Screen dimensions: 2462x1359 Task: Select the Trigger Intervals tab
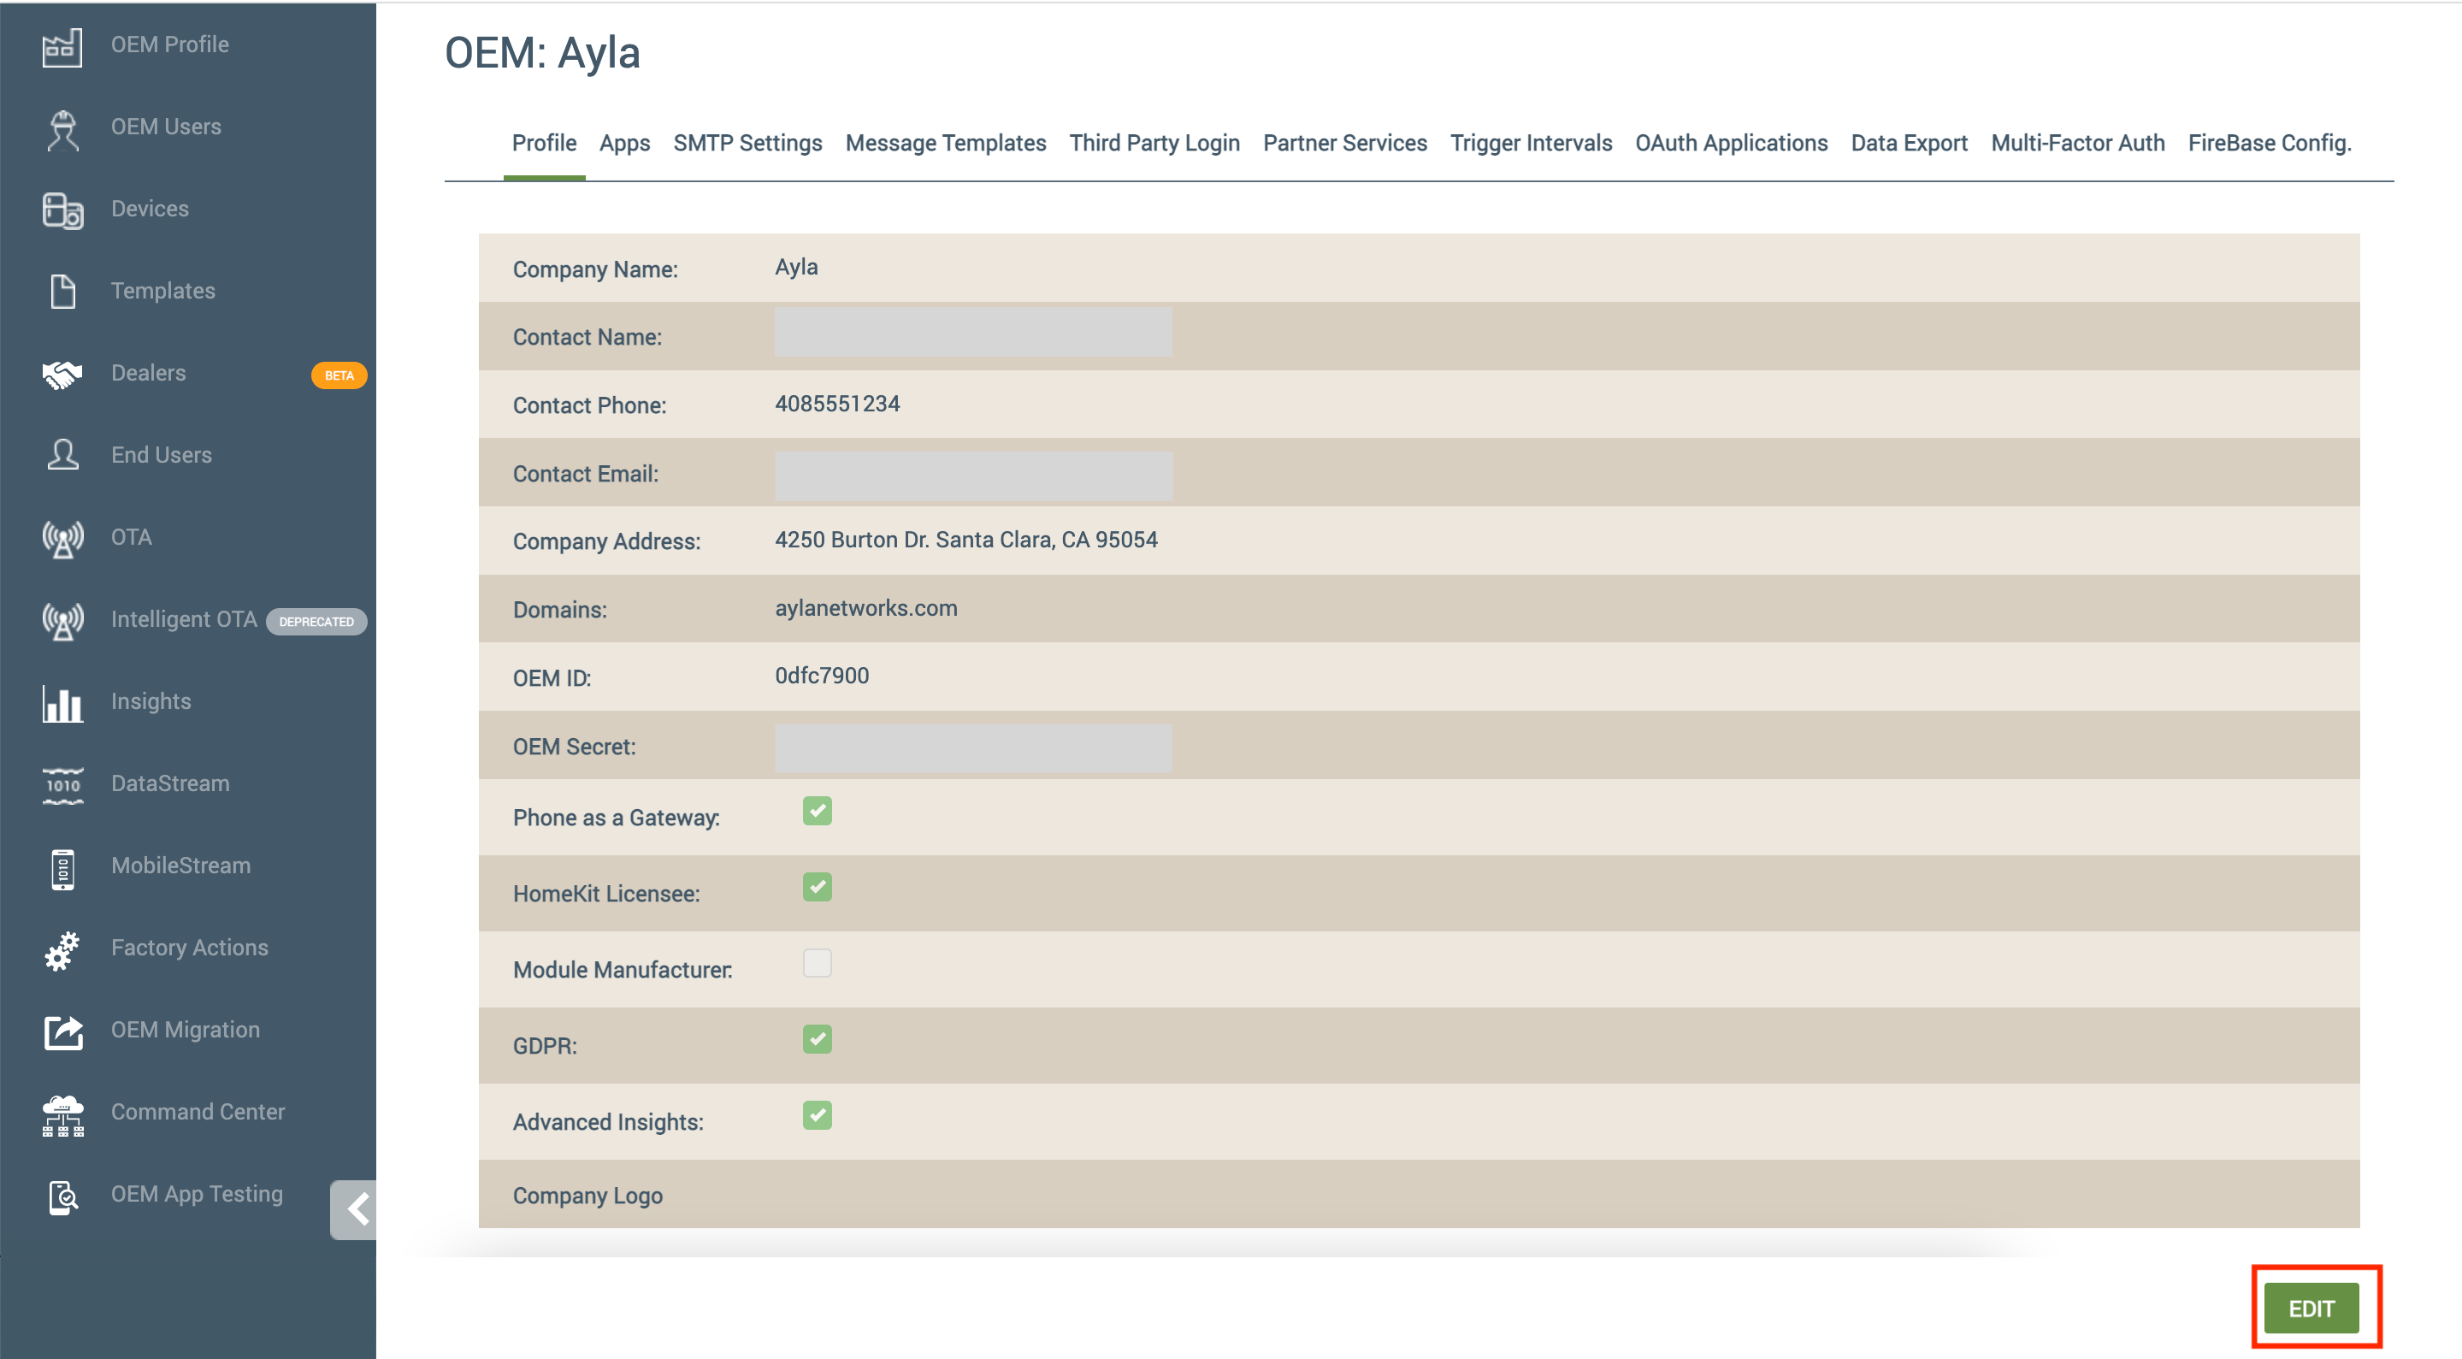coord(1530,142)
